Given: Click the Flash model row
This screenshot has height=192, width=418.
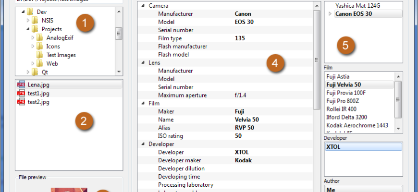Looking at the screenshot, I should click(225, 55).
